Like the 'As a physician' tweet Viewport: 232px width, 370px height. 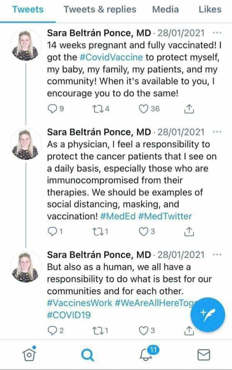[143, 232]
